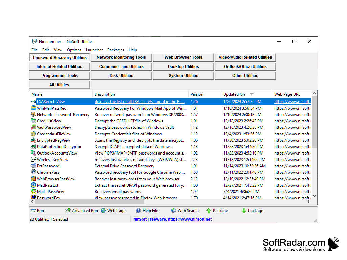Viewport: 347px width, 260px height.
Task: Click the VaultPasswordView row icon
Action: pos(34,127)
